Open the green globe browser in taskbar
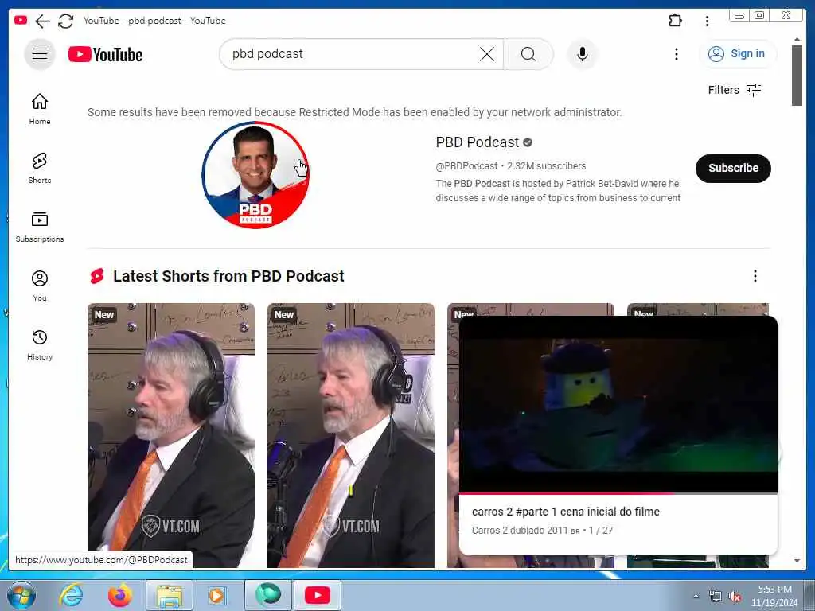Image resolution: width=815 pixels, height=611 pixels. coord(268,595)
